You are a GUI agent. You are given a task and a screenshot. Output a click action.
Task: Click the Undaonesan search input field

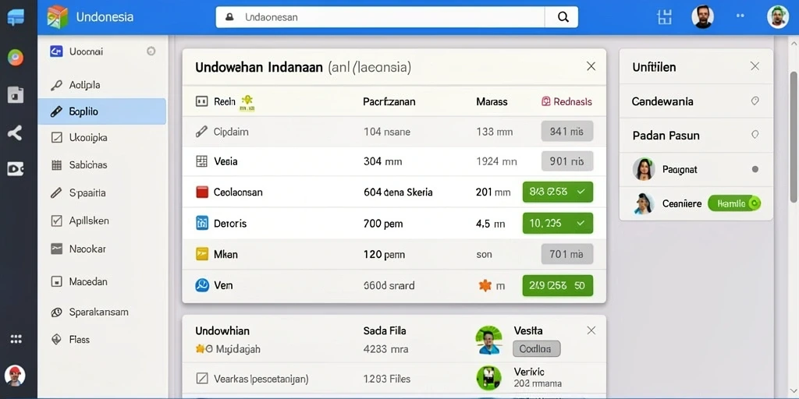[380, 17]
